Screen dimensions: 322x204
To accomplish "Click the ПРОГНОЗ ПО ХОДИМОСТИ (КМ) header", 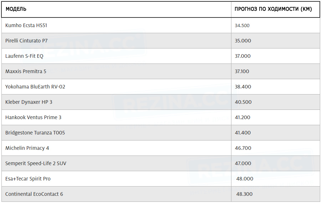I will click(273, 9).
